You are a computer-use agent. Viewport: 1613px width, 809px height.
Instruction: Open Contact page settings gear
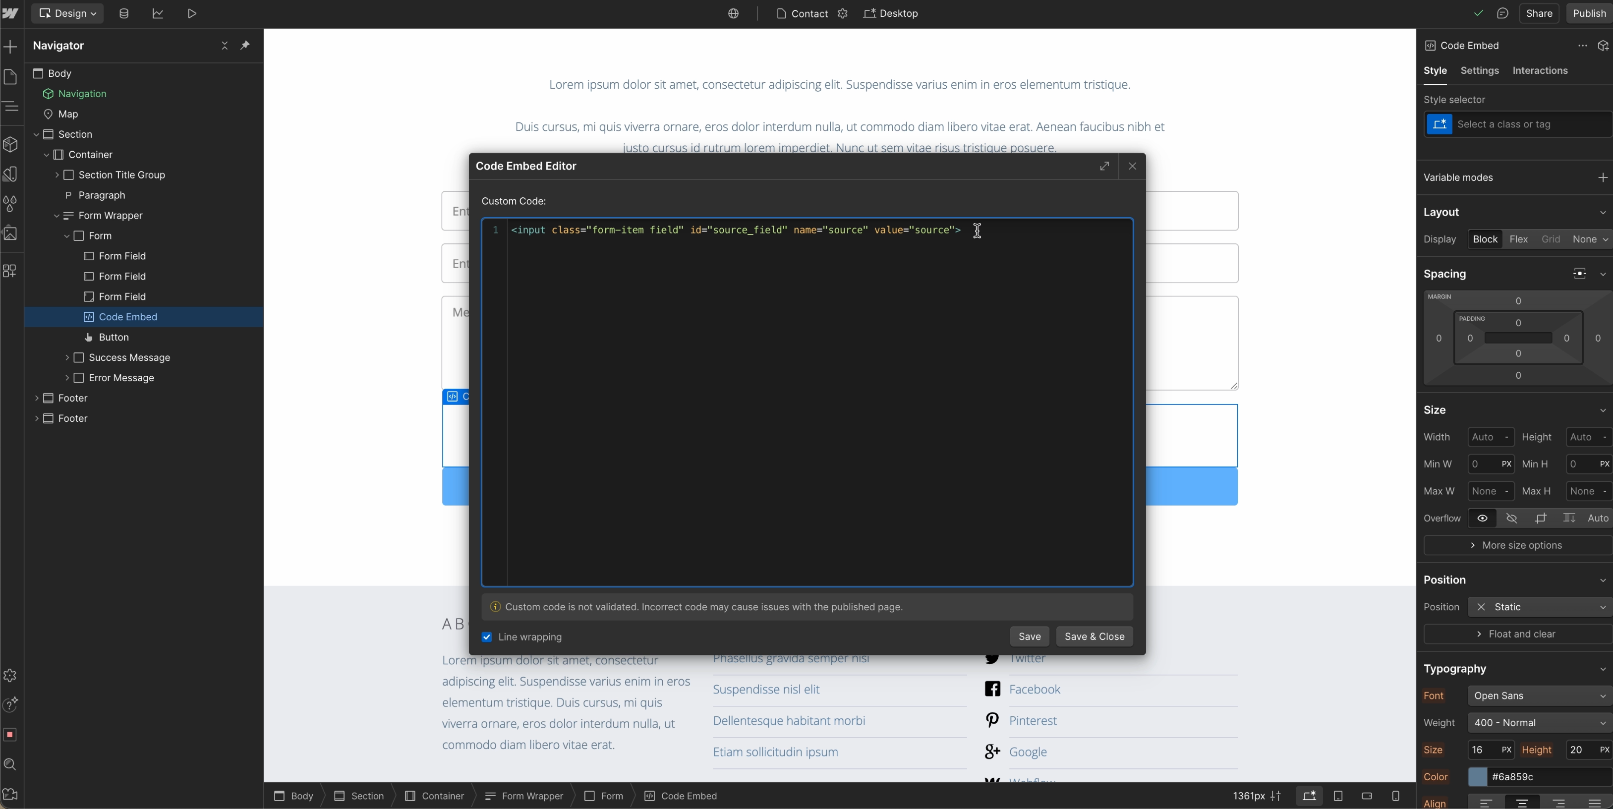coord(843,13)
